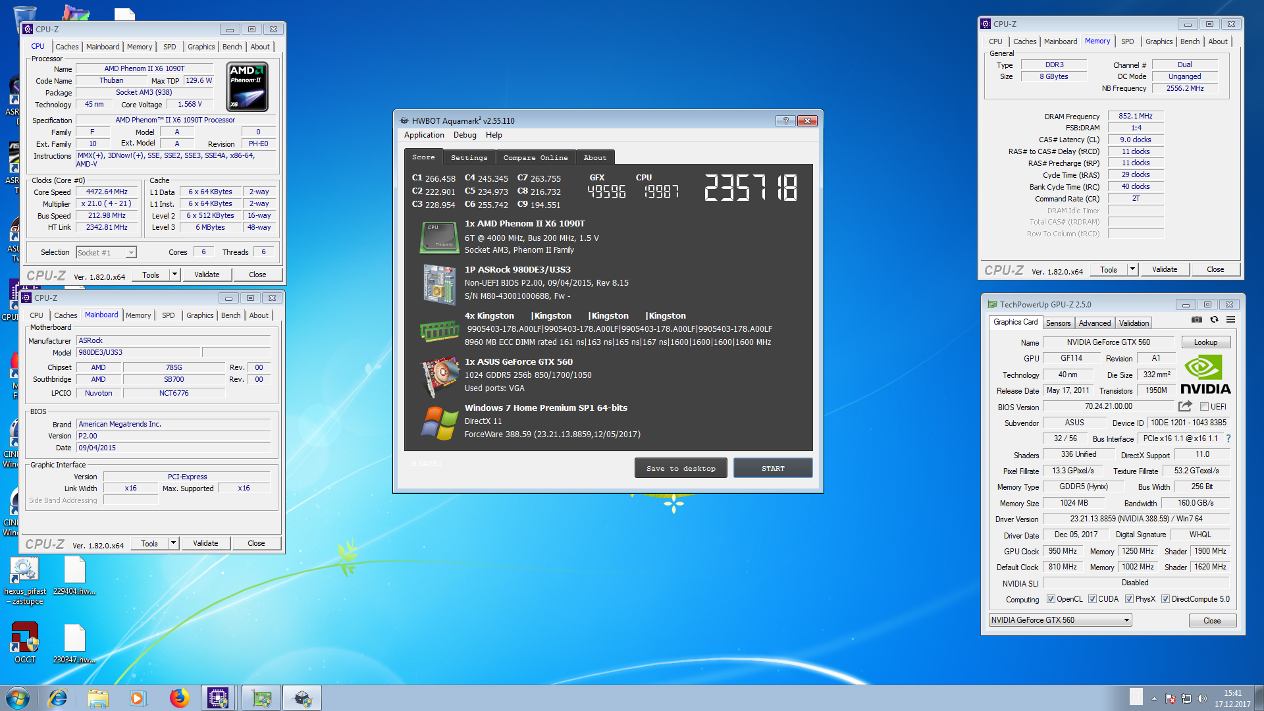Screen dimensions: 1264x711
Task: Take a GPU-Z screenshot with camera icon
Action: 1197,320
